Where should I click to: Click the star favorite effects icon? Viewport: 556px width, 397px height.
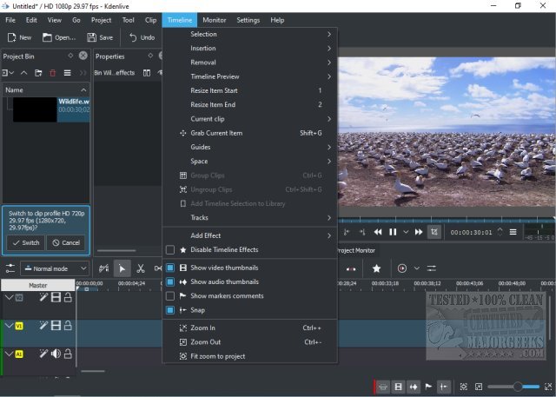point(376,268)
